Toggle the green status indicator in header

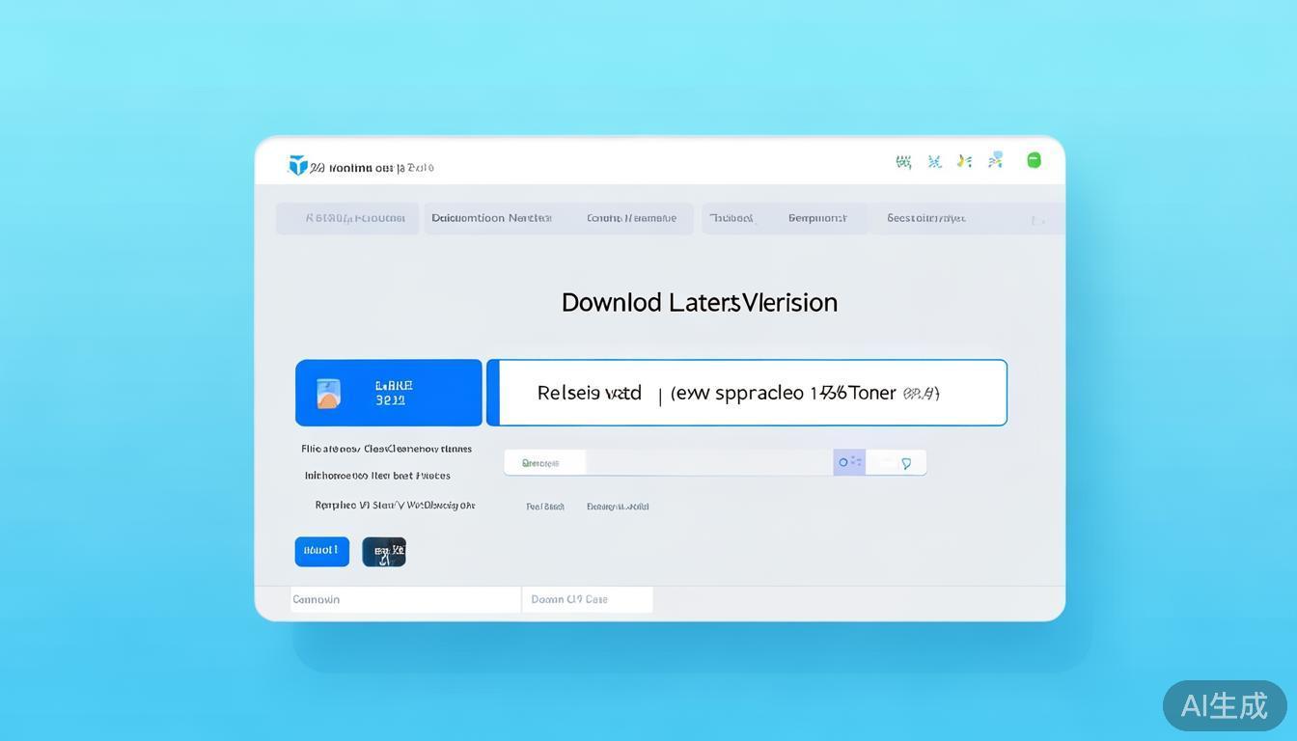coord(1034,160)
